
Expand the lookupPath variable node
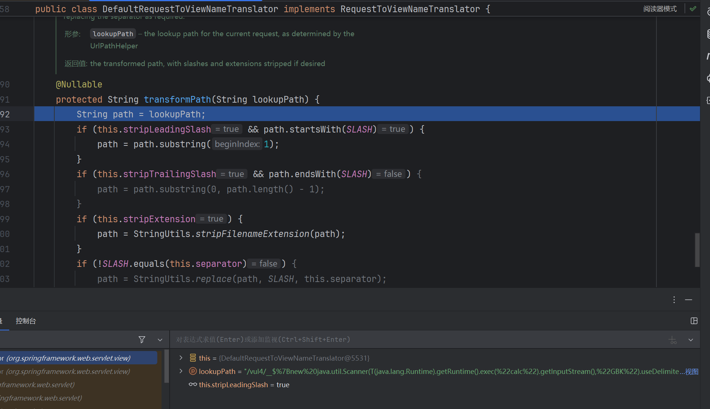[181, 371]
